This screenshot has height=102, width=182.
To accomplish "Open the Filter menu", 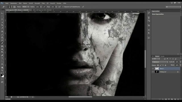I will coord(43,3).
